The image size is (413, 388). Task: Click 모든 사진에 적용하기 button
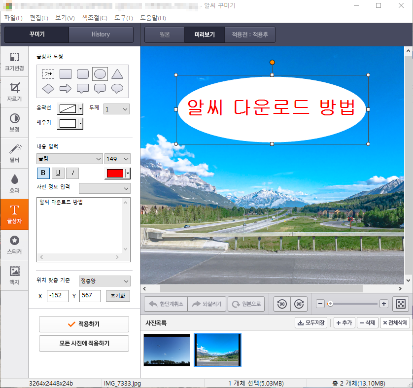[84, 343]
